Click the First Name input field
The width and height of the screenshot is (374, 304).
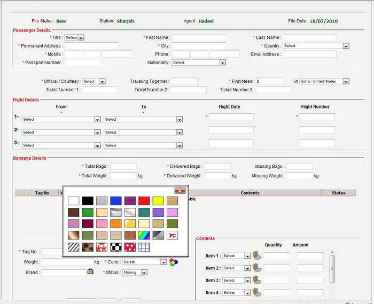[198, 38]
